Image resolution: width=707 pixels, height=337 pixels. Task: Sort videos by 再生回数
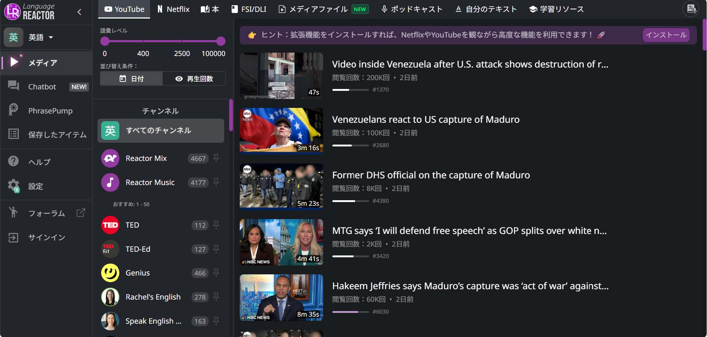click(x=194, y=79)
